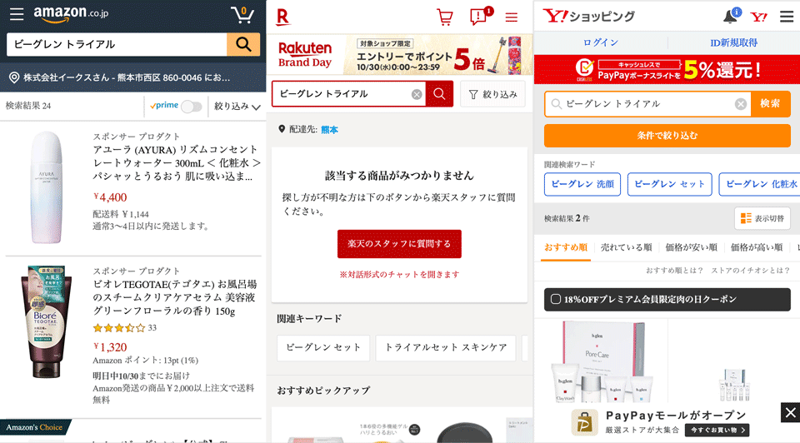
Task: Click the Rakuten R logo
Action: click(283, 17)
